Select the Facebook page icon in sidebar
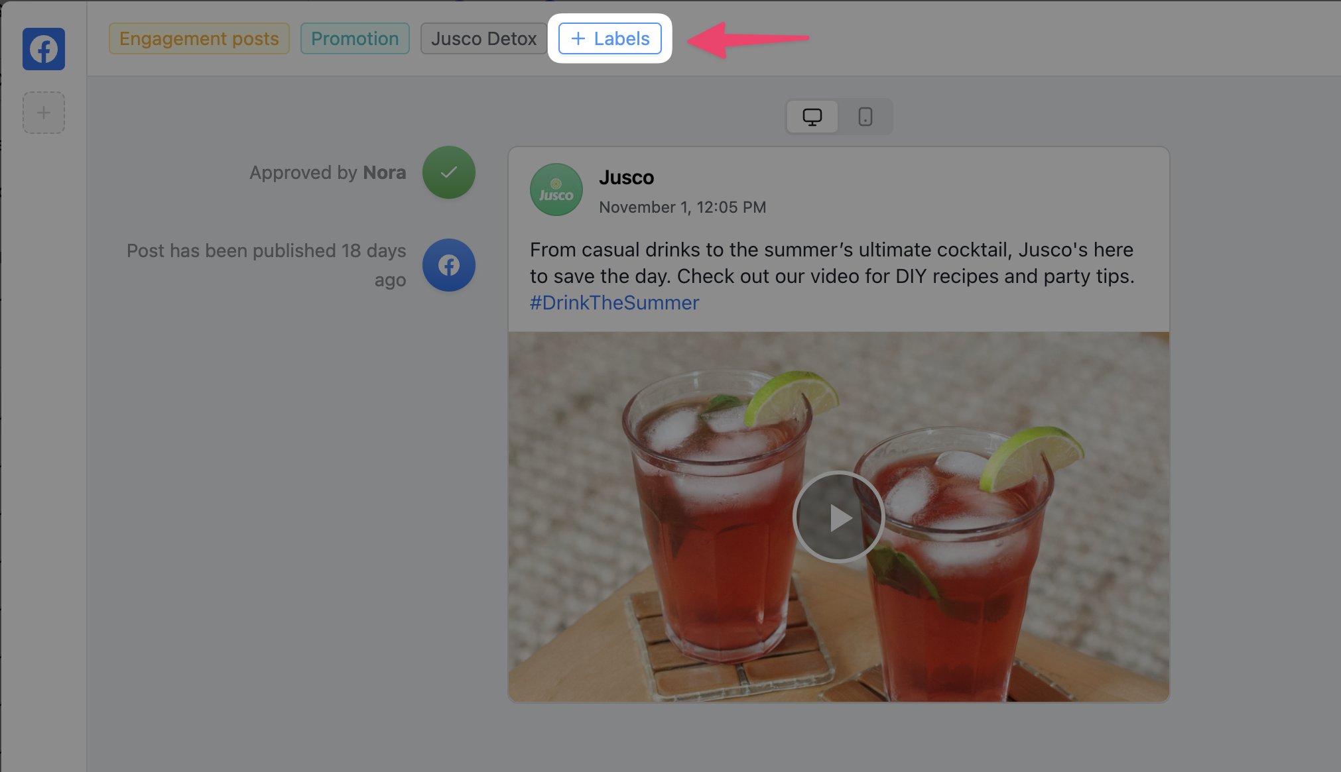This screenshot has height=772, width=1341. (x=44, y=49)
